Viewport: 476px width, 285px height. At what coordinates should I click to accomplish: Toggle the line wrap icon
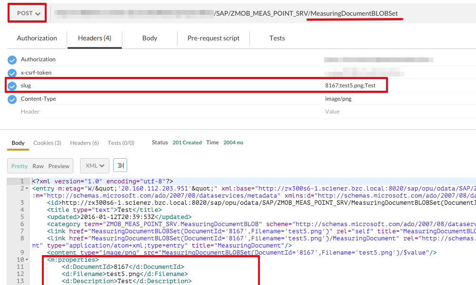click(120, 166)
